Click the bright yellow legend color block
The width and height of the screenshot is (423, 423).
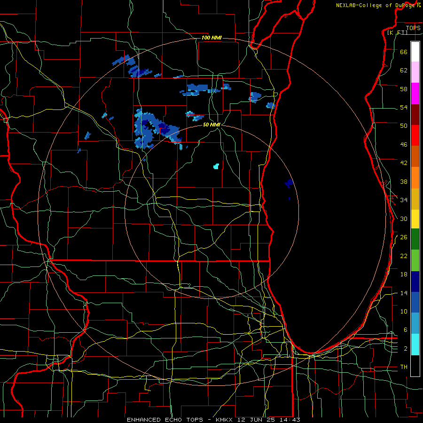[x=415, y=219]
